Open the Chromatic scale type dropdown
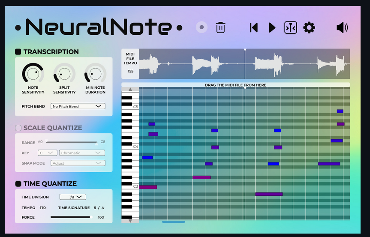 pos(82,153)
